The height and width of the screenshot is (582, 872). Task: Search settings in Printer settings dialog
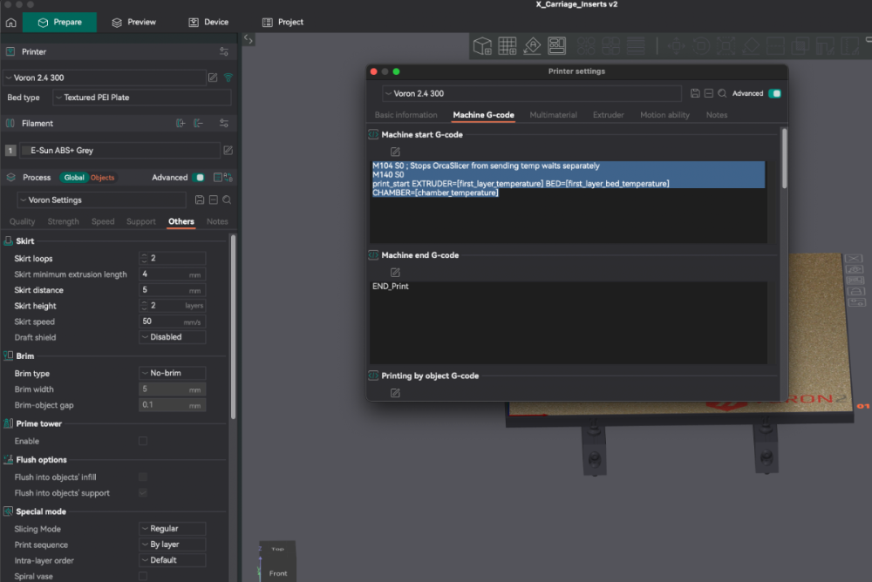[x=722, y=93]
